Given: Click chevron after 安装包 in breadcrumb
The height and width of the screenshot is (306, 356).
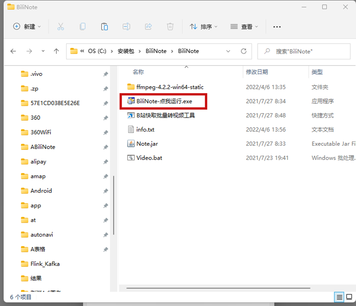Looking at the screenshot, I should click(x=140, y=51).
